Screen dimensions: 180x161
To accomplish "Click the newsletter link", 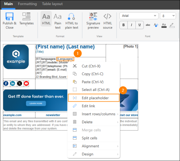I will tap(53, 115).
